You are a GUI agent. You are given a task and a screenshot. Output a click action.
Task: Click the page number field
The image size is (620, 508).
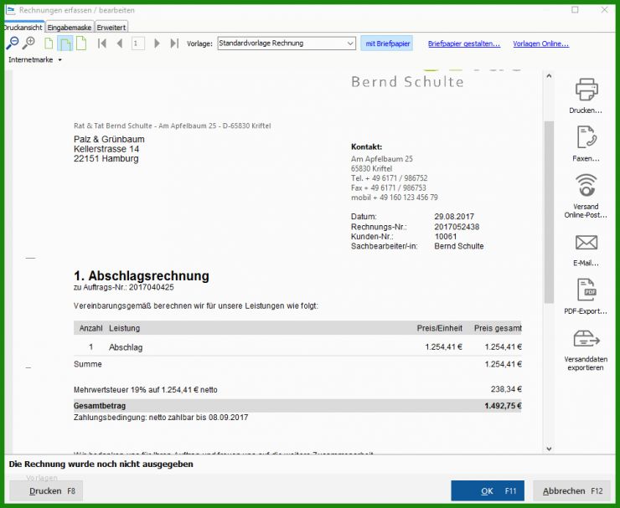(137, 43)
